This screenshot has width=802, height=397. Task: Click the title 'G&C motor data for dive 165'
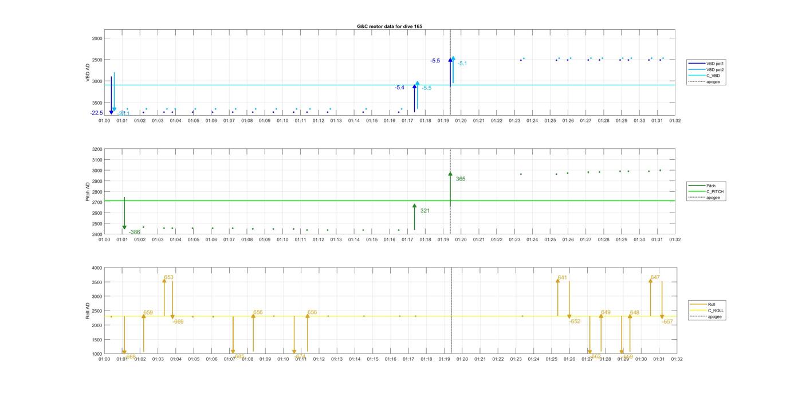[390, 26]
